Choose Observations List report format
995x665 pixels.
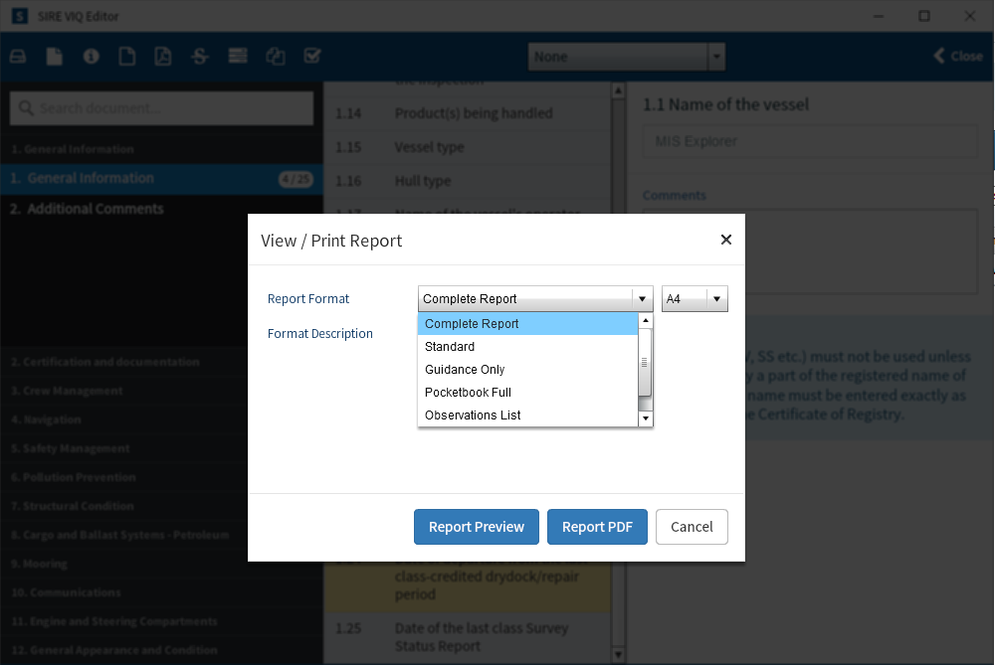[x=527, y=416]
